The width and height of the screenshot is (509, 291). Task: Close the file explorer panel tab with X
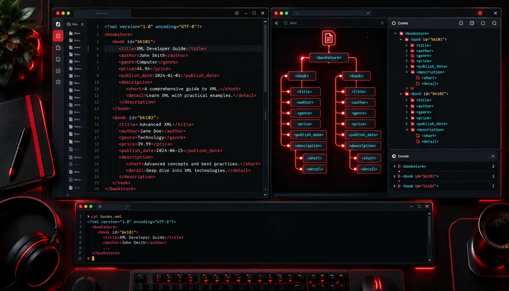82,24
